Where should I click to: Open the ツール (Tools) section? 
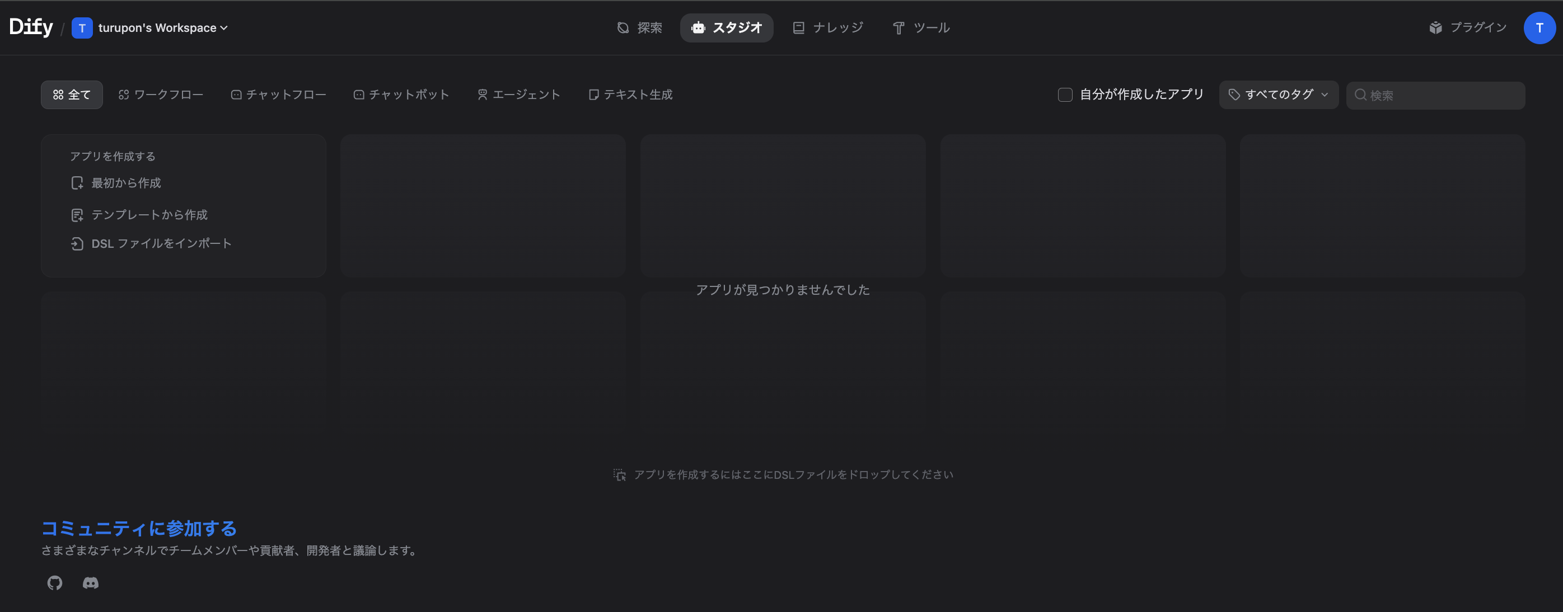click(920, 27)
